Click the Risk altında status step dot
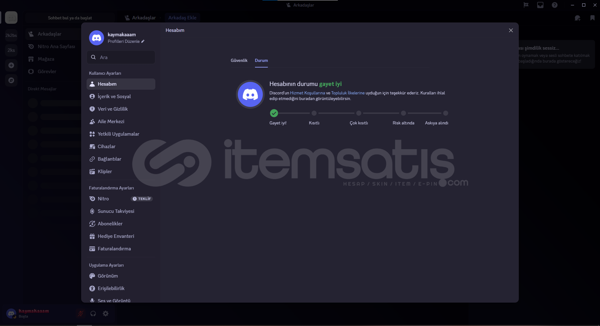 pos(403,113)
